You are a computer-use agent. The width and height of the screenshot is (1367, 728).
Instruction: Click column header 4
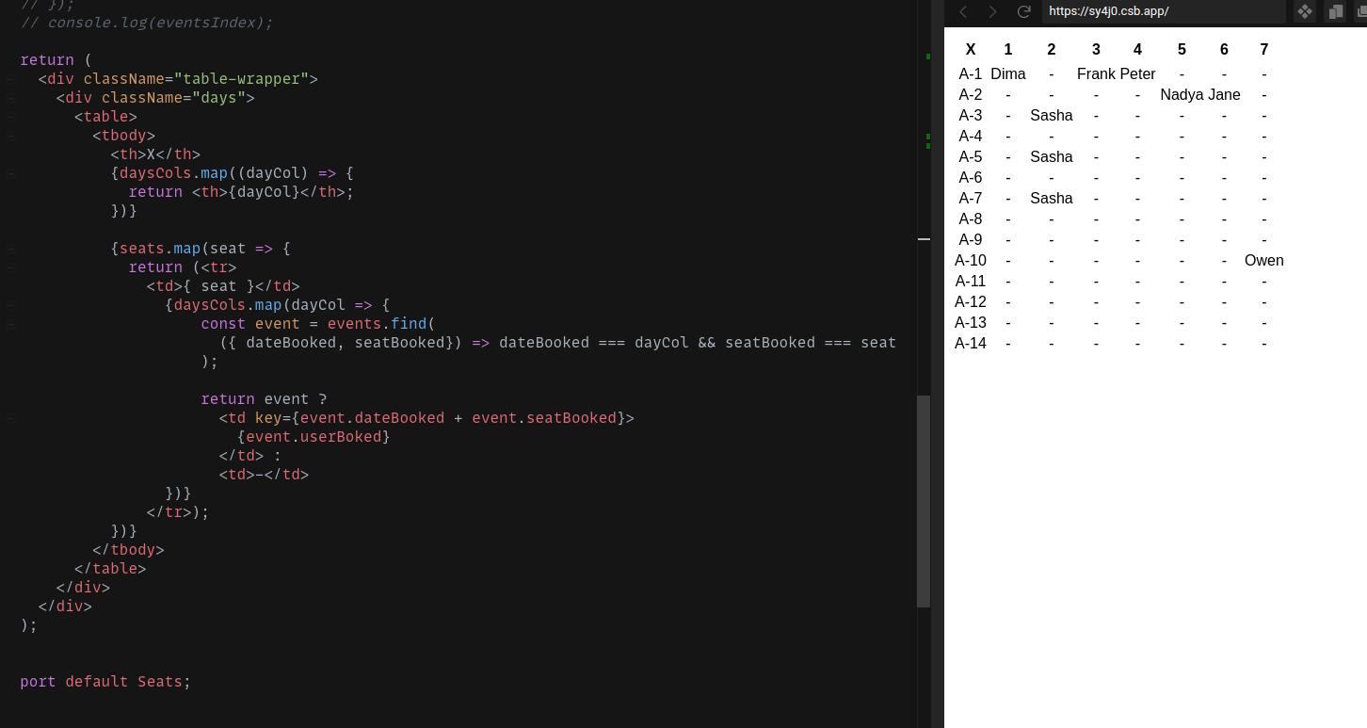tap(1137, 49)
